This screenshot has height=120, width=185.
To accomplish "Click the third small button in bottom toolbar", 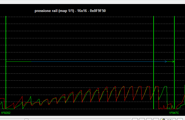I will pyautogui.click(x=149, y=119).
